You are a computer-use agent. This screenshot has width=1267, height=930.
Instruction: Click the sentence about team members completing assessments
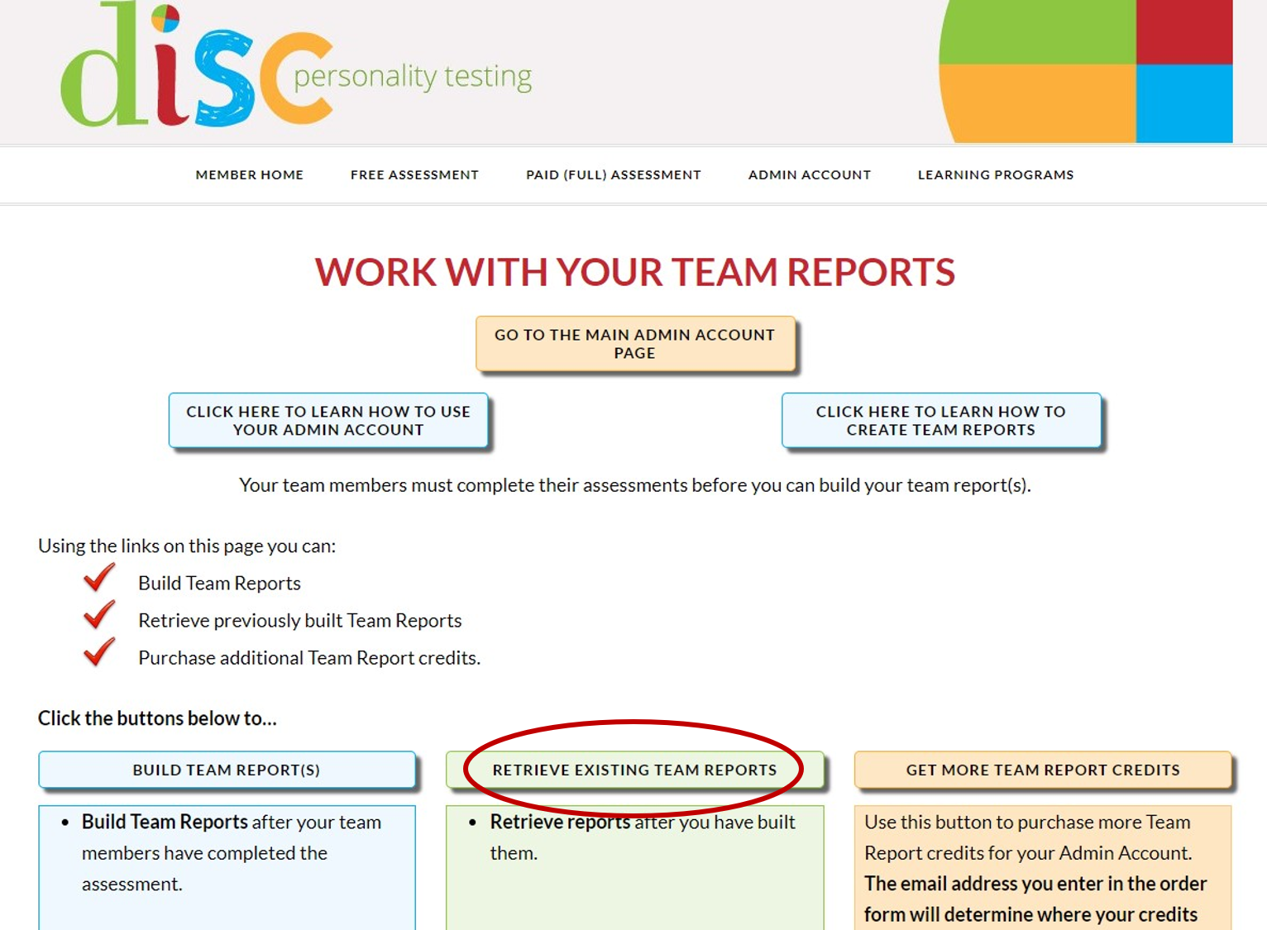pos(635,485)
